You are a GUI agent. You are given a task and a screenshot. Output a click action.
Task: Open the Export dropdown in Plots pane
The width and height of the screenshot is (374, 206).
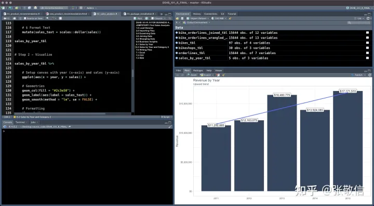pyautogui.click(x=207, y=75)
